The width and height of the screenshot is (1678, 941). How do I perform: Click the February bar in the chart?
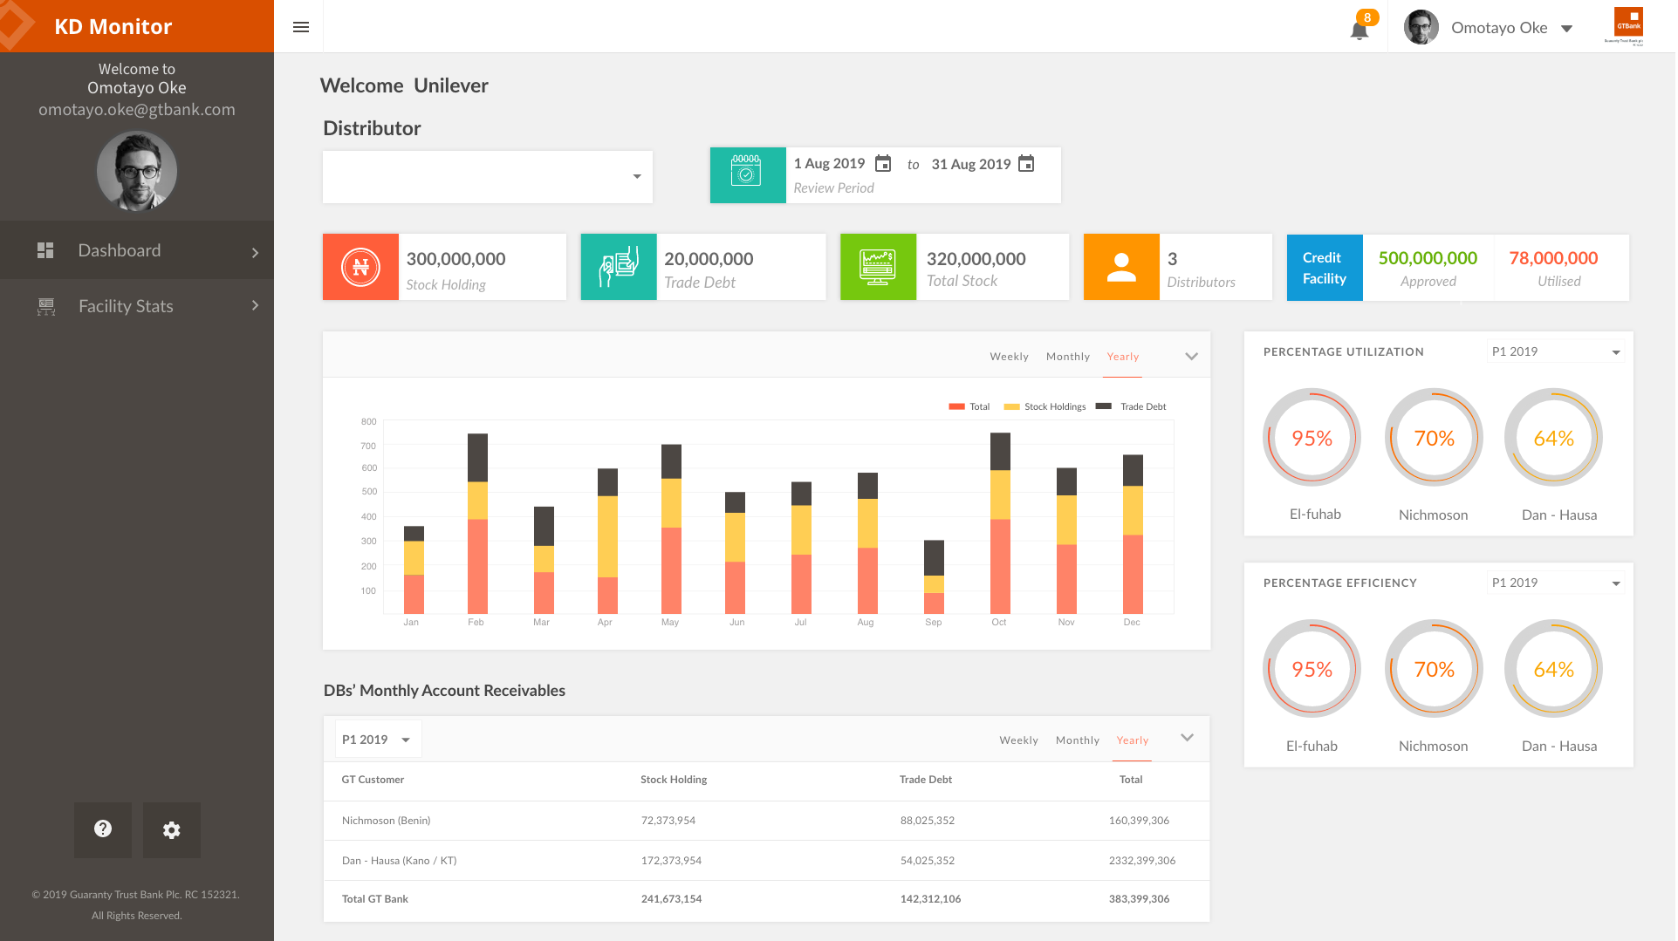(x=477, y=523)
